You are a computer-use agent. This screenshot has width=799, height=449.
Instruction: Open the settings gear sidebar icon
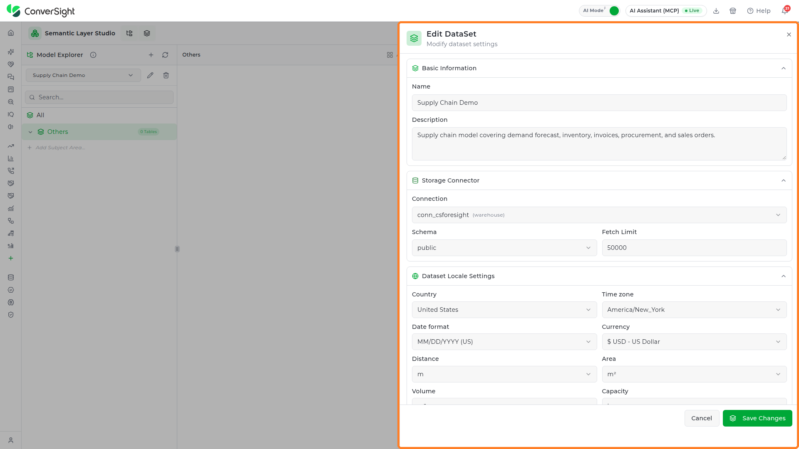(11, 302)
